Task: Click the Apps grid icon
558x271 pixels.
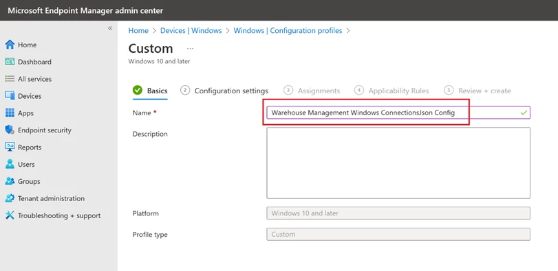Action: point(10,113)
